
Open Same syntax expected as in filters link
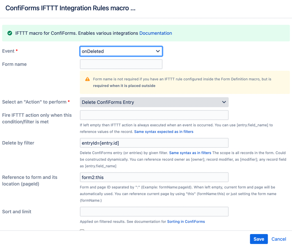(x=164, y=131)
